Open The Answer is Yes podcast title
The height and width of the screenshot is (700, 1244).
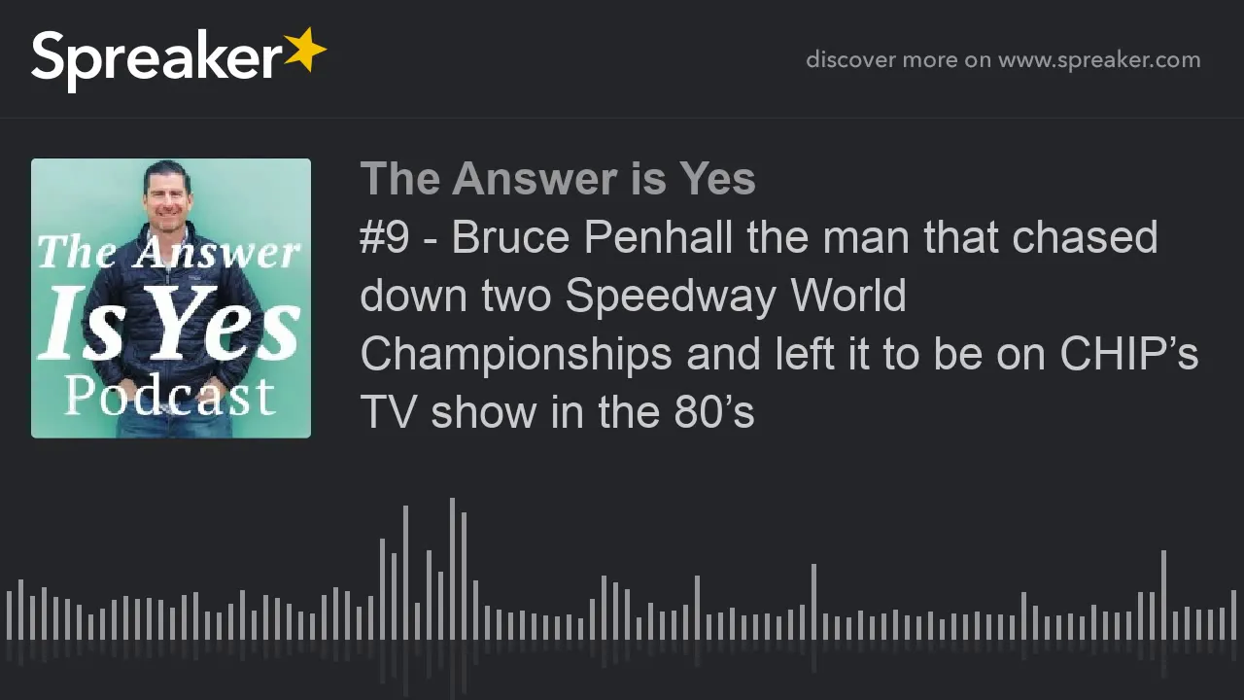[558, 179]
